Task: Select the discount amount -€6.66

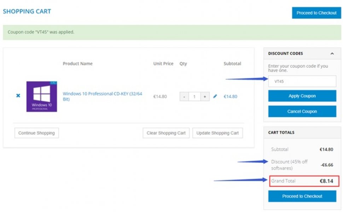Action: point(327,165)
